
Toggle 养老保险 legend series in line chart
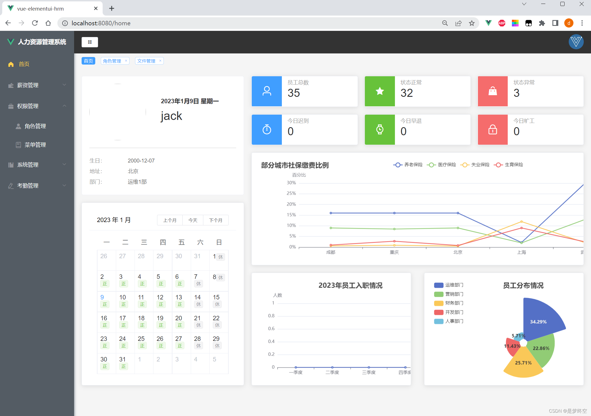click(408, 165)
